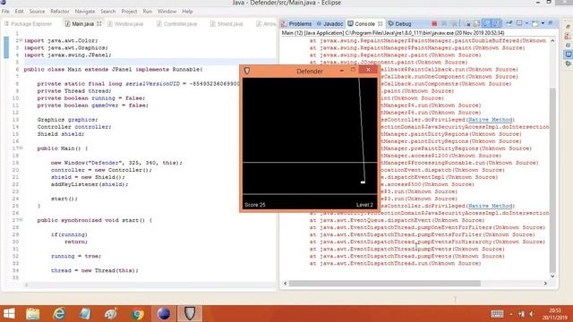
Task: Click the Eclipse icon in the taskbar
Action: click(x=164, y=314)
